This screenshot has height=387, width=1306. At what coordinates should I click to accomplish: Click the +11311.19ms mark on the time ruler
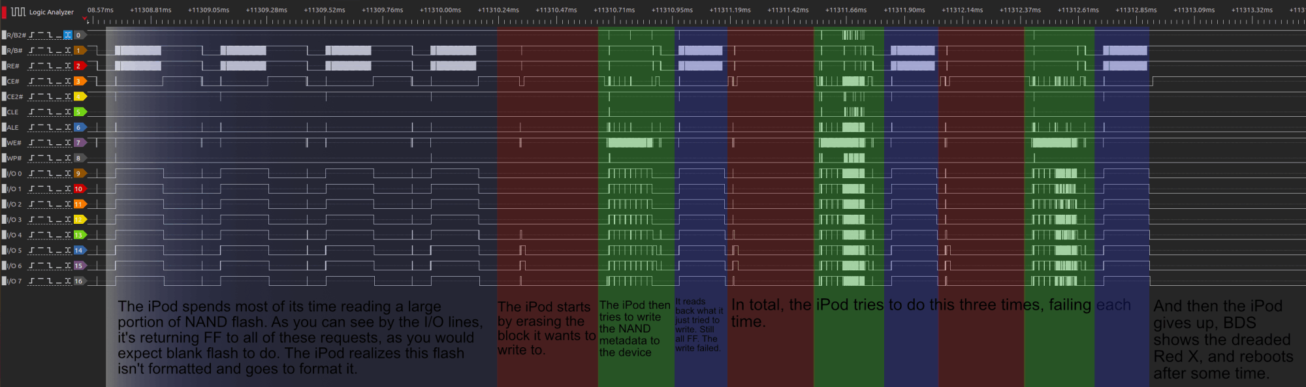[x=730, y=10]
